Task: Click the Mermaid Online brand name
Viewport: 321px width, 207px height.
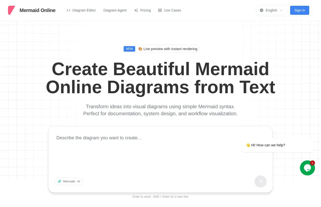Action: (x=37, y=10)
